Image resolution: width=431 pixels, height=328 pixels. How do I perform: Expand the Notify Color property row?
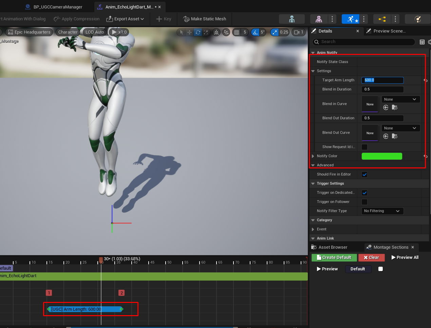coord(313,156)
